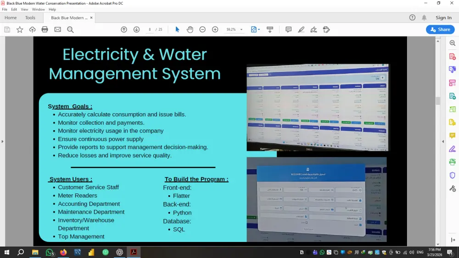Click the ENG language indicator
Screen dimensions: 459x258
pos(420,252)
